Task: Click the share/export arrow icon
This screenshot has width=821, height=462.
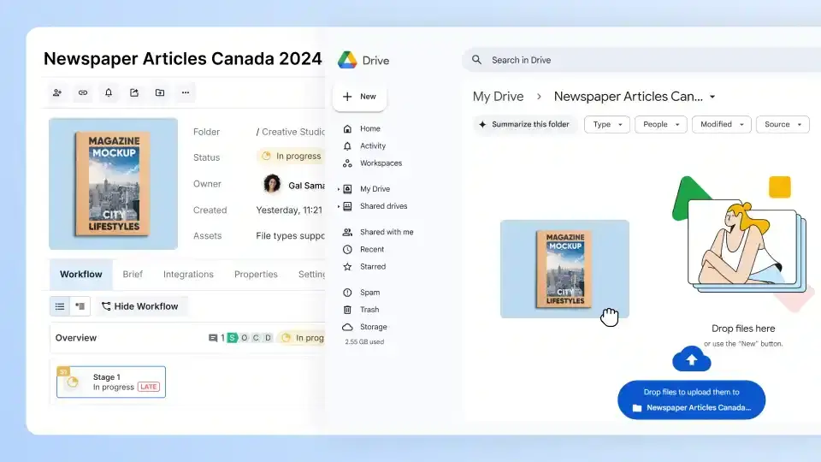Action: [134, 92]
